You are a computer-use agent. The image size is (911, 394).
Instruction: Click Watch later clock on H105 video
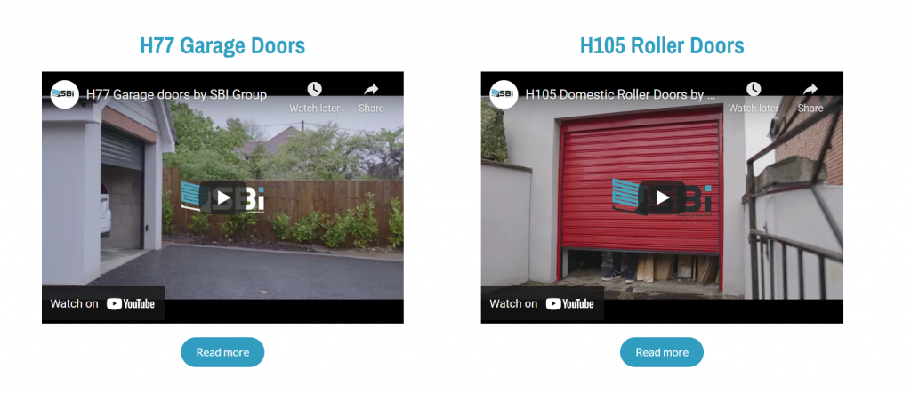(754, 89)
